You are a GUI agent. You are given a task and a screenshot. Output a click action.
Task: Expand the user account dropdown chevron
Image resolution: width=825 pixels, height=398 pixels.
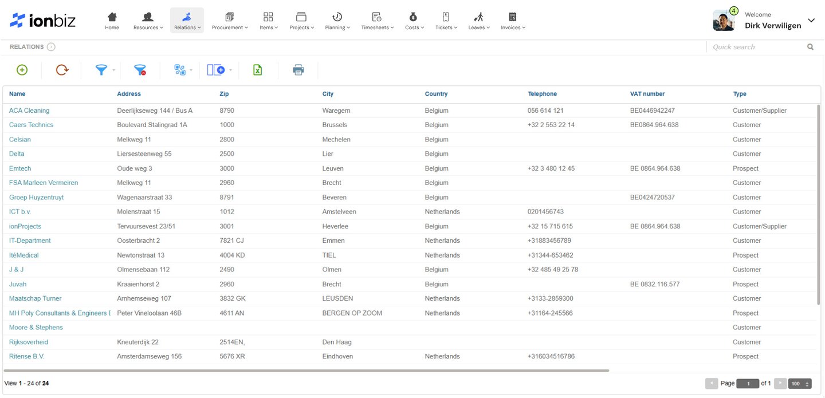point(811,21)
